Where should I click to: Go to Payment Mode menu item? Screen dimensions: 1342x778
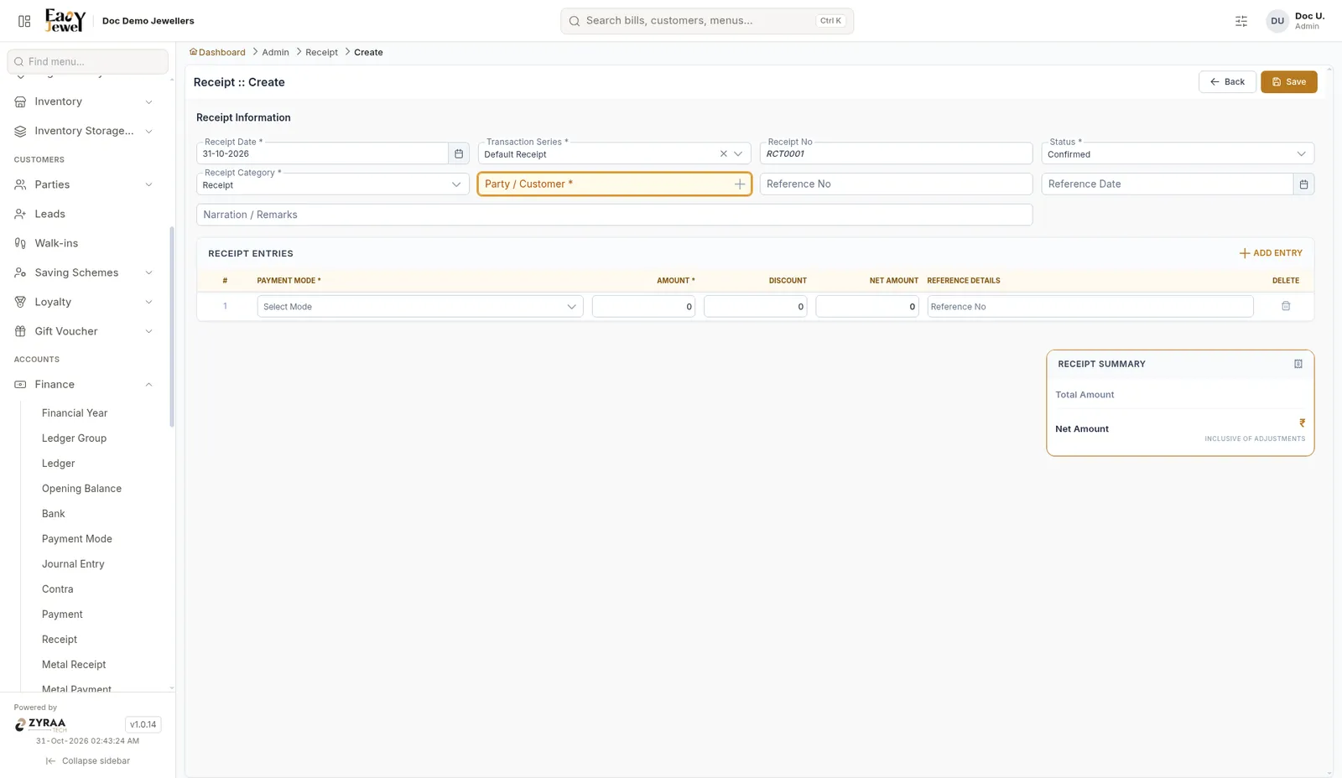(x=77, y=539)
